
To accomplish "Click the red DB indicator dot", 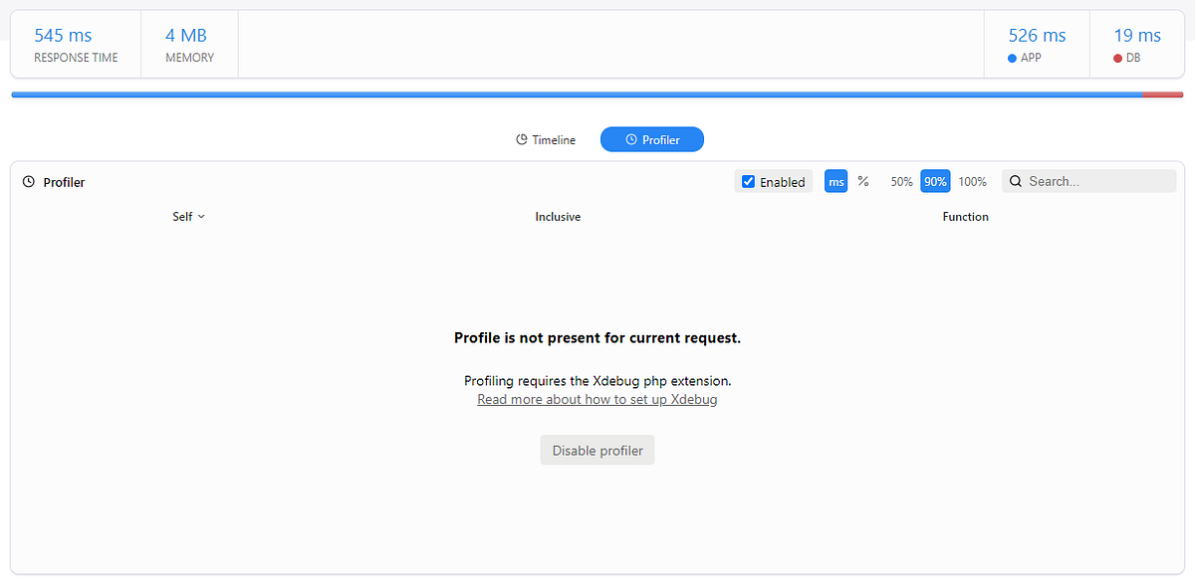I will 1119,58.
